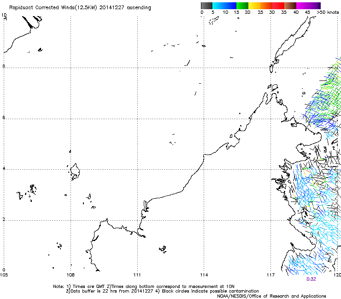
Task: Click the gray 0-5 knots legend swatch
Action: [x=206, y=6]
